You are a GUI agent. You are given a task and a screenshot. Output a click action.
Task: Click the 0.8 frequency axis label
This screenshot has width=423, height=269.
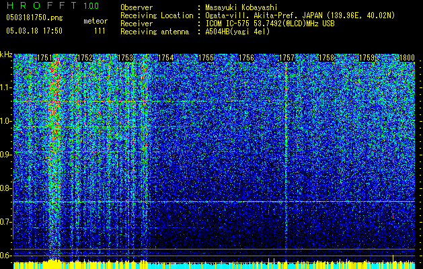(6, 188)
